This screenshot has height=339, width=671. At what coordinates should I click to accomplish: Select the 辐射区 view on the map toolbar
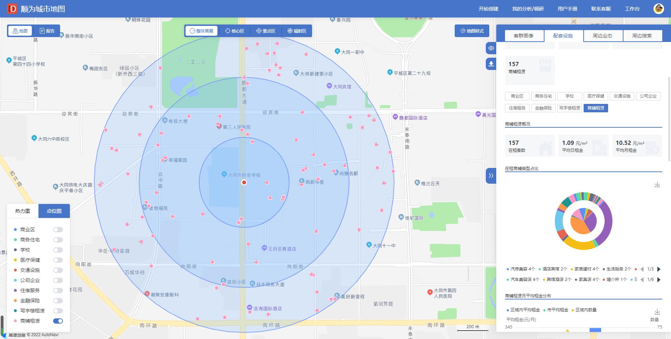click(296, 30)
